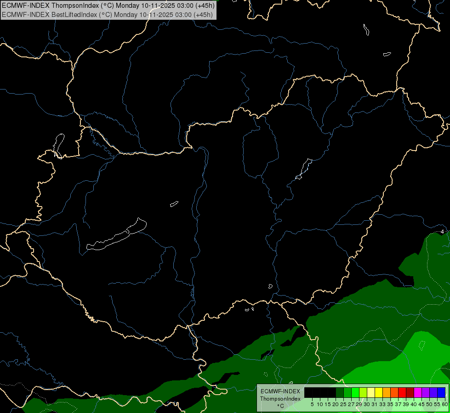Screen dimensions: 450x413
Task: Pick the pale yellow 30–31 legend swatch
Action: (x=371, y=392)
